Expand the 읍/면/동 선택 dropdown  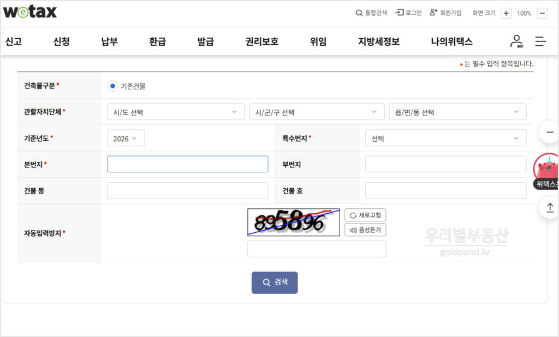(x=457, y=112)
